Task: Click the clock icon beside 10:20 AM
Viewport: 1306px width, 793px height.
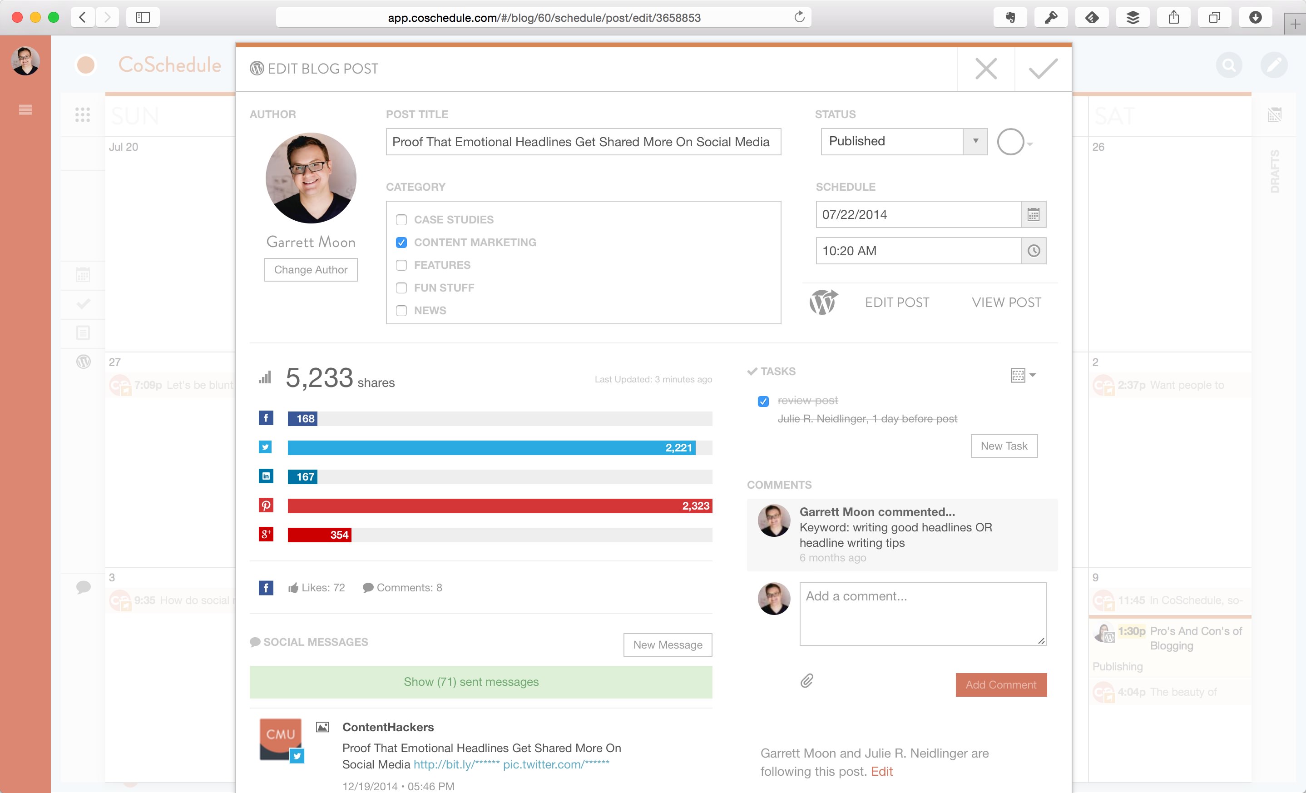Action: (1033, 251)
